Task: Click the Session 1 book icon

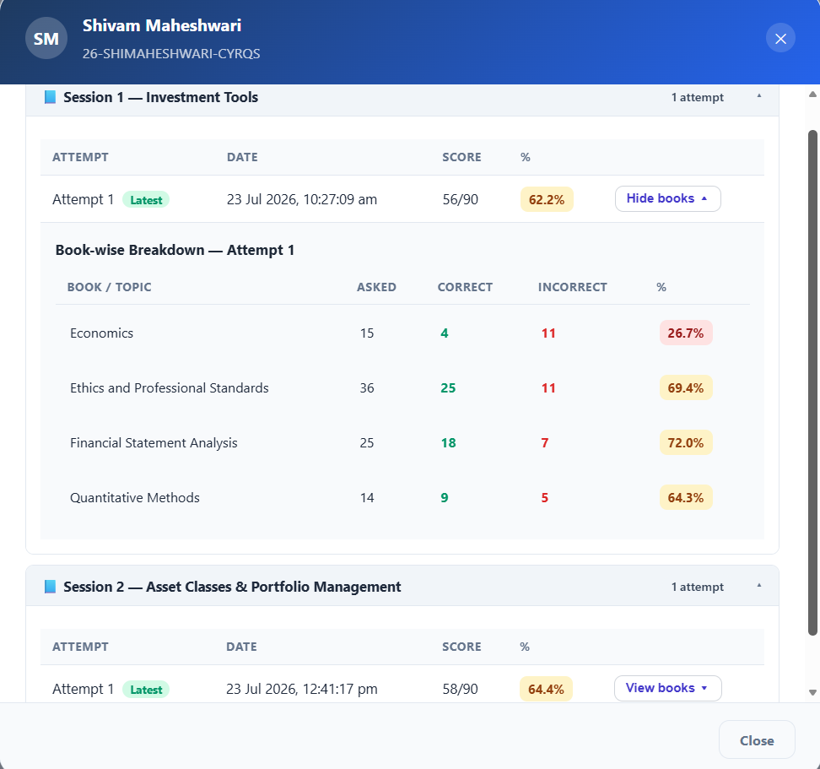Action: pos(51,97)
